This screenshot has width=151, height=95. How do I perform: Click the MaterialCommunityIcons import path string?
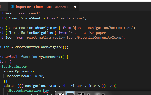coord(74,38)
